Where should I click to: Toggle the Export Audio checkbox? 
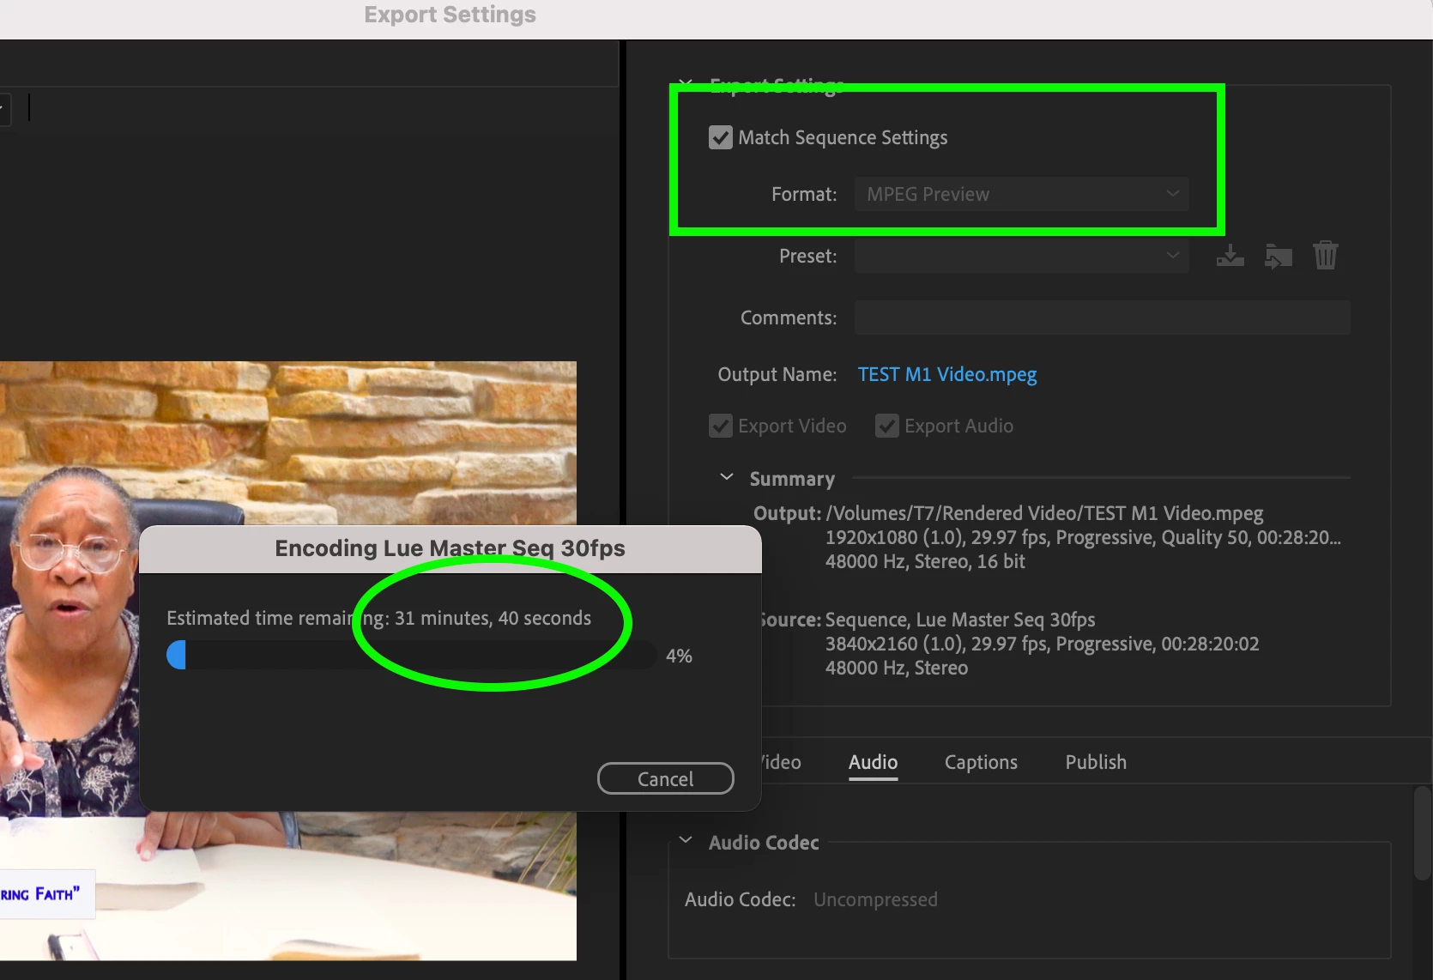(x=887, y=426)
